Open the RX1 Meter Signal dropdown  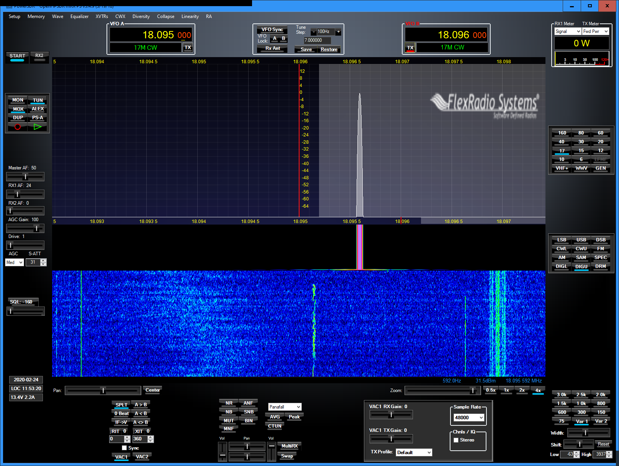568,31
